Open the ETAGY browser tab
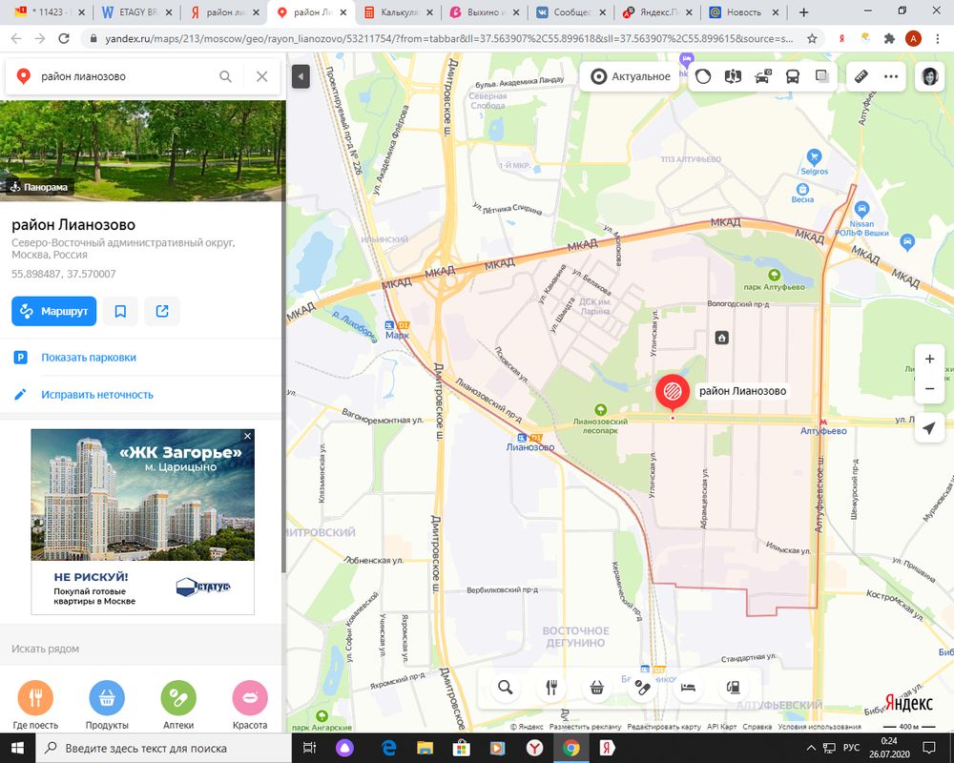Screen dimensions: 954x763 [x=134, y=12]
